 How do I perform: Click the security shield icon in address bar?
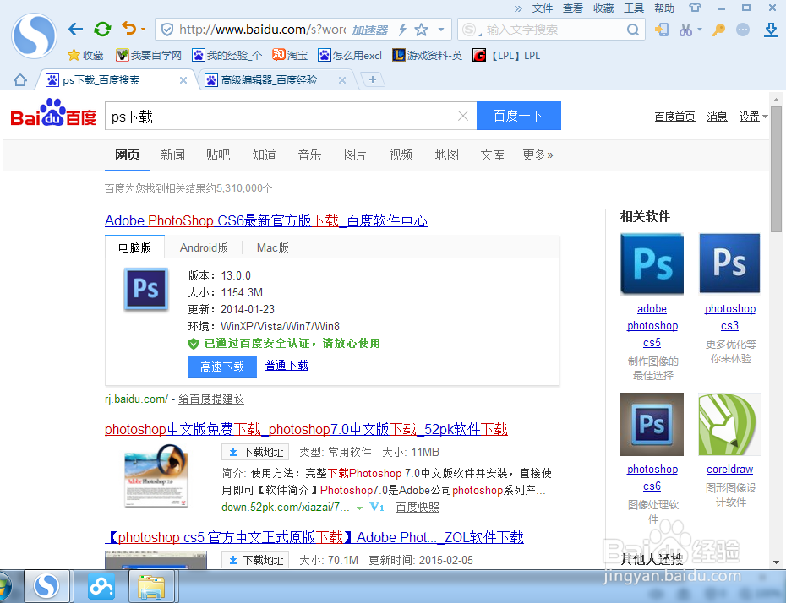click(x=167, y=30)
